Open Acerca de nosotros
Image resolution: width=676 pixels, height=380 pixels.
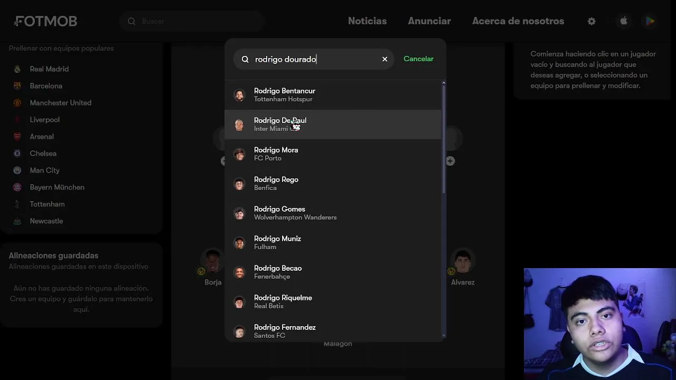pos(518,21)
